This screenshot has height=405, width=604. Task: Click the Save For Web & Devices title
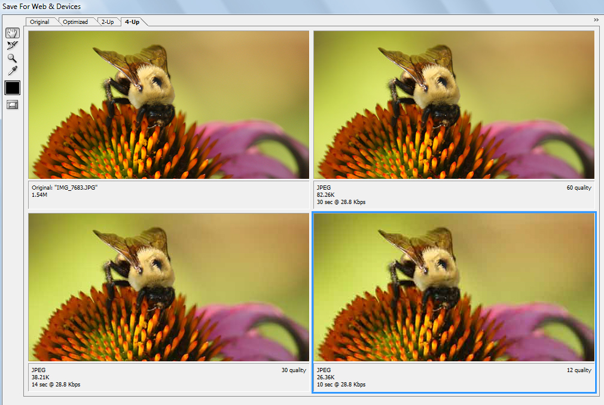42,7
